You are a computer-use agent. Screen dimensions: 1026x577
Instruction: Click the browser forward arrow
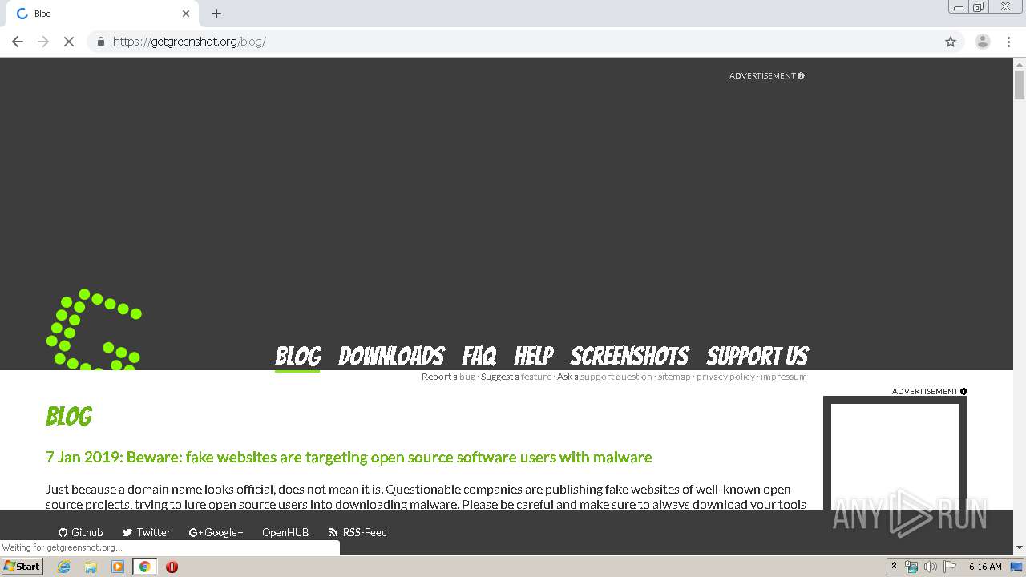click(x=43, y=42)
